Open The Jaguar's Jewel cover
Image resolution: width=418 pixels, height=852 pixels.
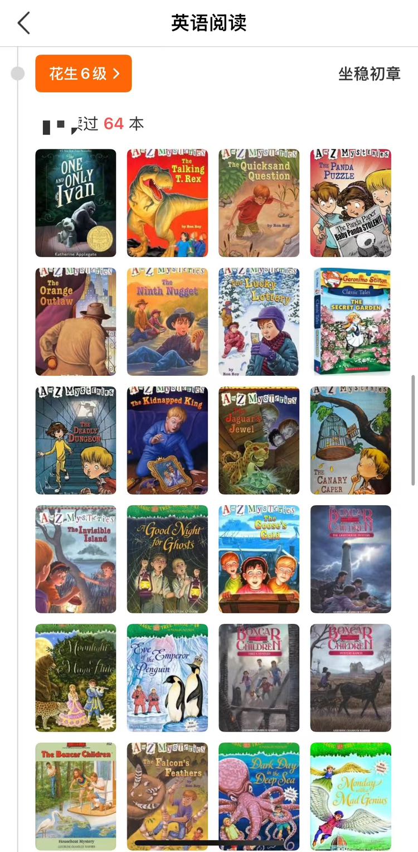coord(259,440)
